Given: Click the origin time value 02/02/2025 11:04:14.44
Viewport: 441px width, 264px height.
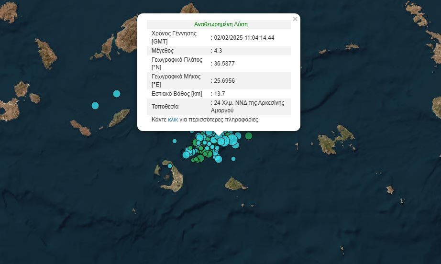Looking at the screenshot, I should tap(244, 37).
